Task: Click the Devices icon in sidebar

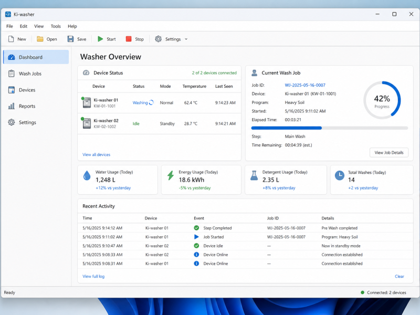Action: pyautogui.click(x=11, y=90)
